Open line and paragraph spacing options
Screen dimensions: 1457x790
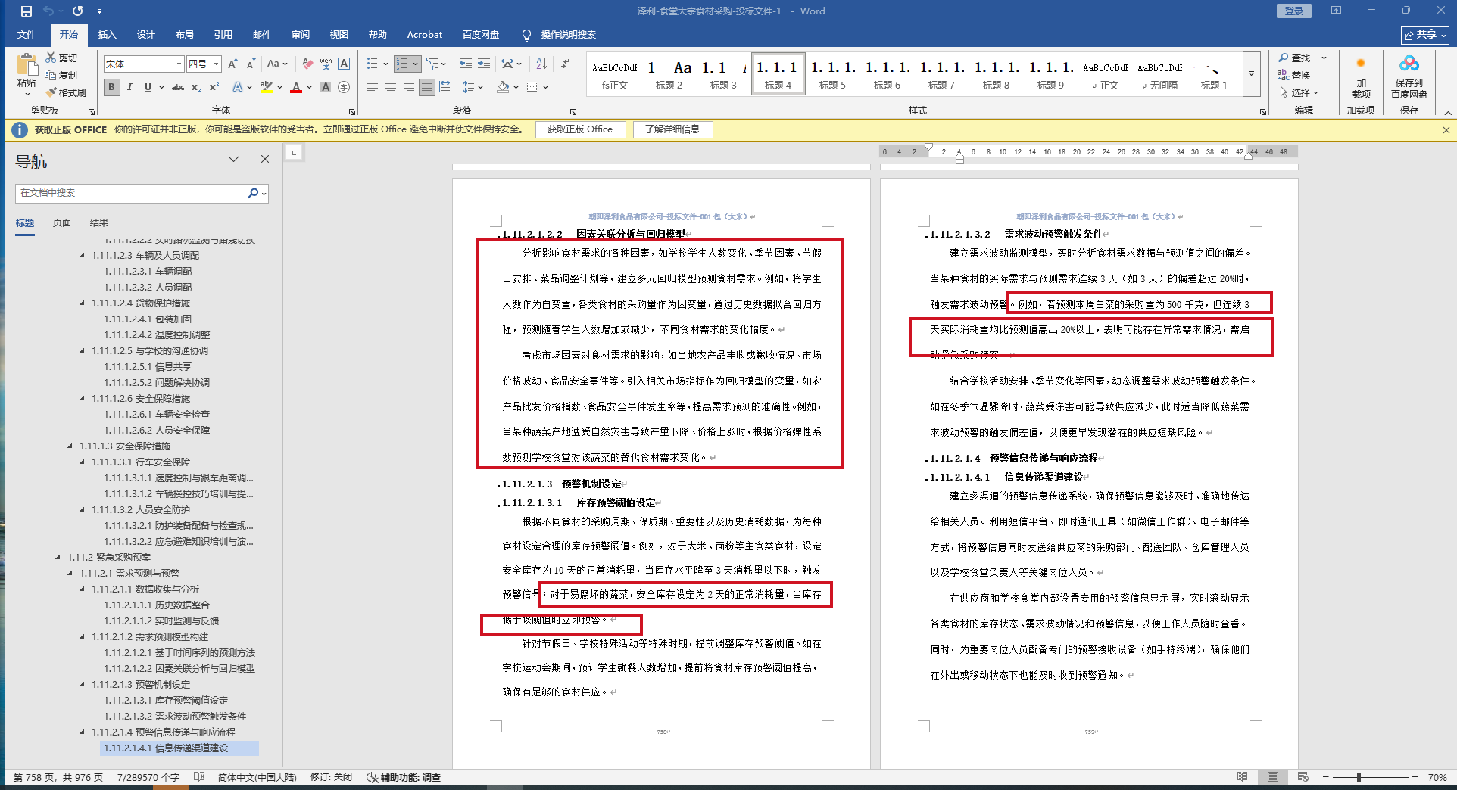tap(469, 87)
